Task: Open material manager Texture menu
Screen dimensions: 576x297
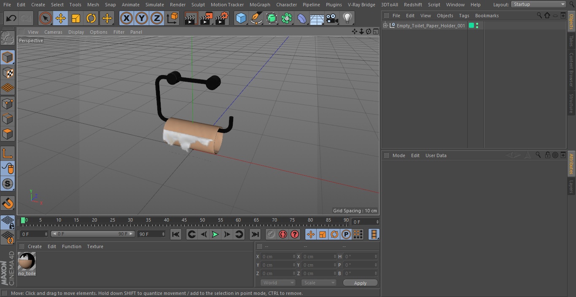Action: [x=95, y=246]
